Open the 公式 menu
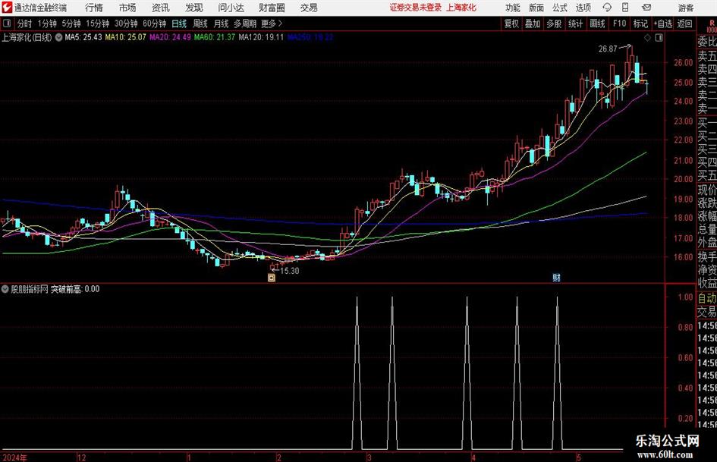This screenshot has height=462, width=717. 560,8
